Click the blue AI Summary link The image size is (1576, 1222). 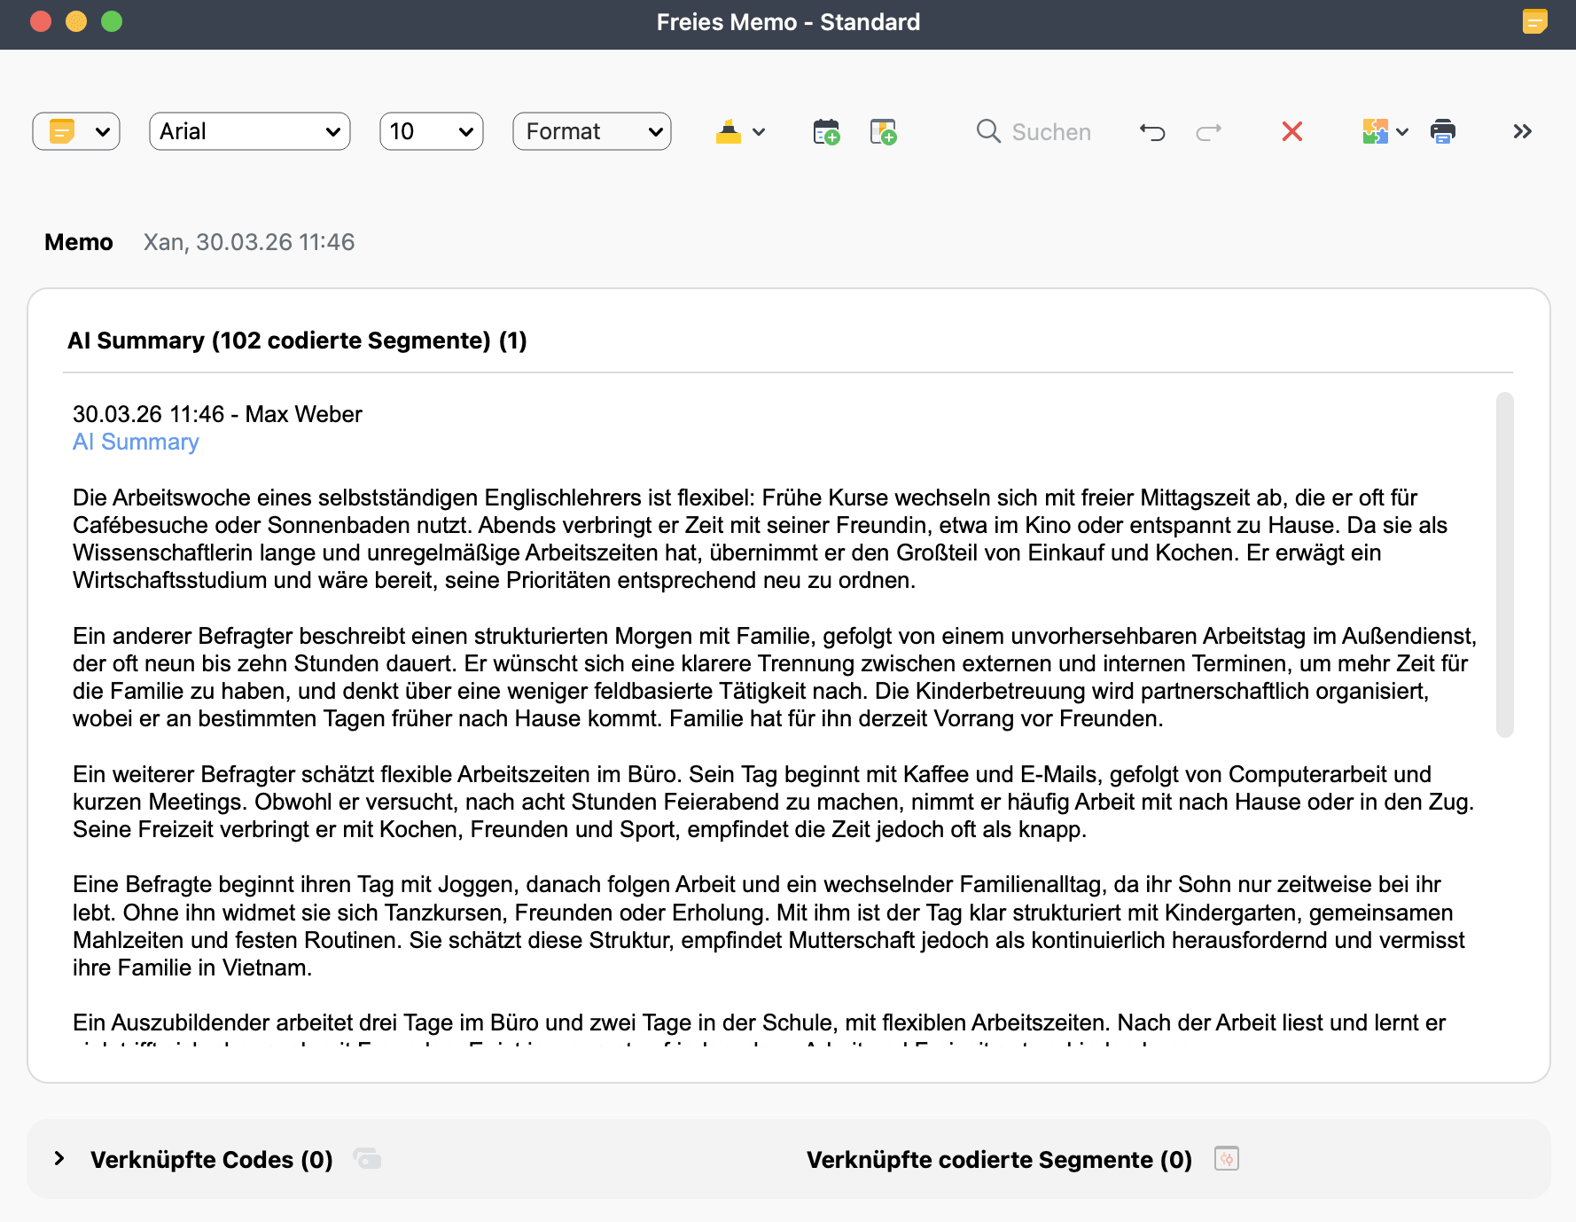click(x=136, y=442)
